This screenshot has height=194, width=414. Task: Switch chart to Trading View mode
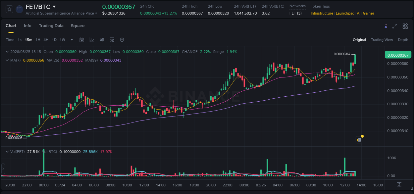coord(382,40)
